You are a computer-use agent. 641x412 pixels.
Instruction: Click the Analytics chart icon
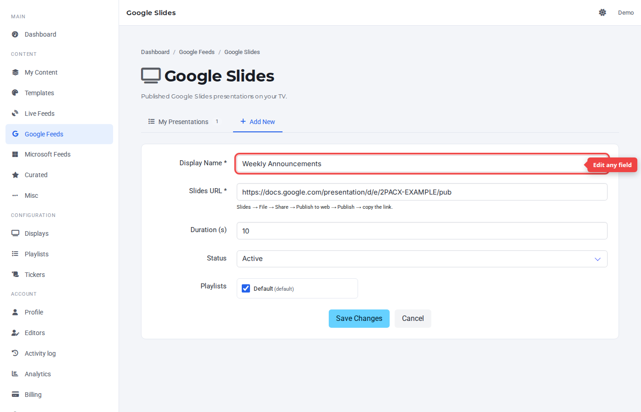click(15, 374)
